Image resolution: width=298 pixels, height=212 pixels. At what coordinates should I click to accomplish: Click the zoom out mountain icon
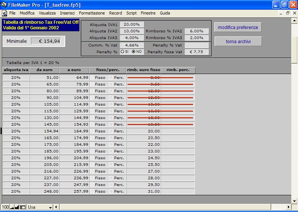12,207
